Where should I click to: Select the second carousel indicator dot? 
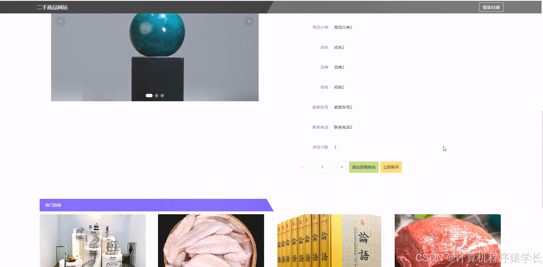(x=156, y=96)
